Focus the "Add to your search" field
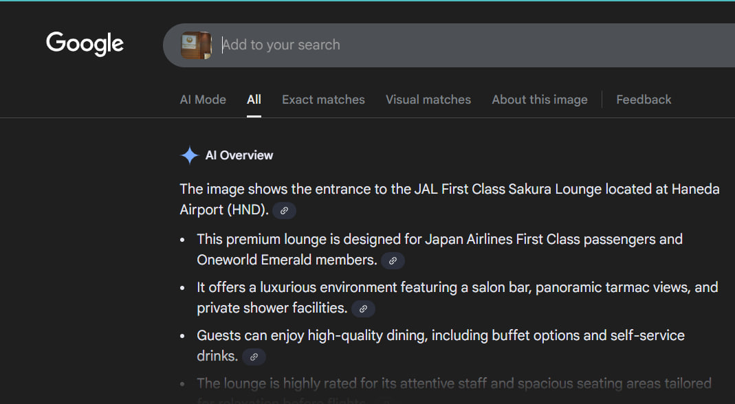Image resolution: width=735 pixels, height=404 pixels. (x=413, y=45)
